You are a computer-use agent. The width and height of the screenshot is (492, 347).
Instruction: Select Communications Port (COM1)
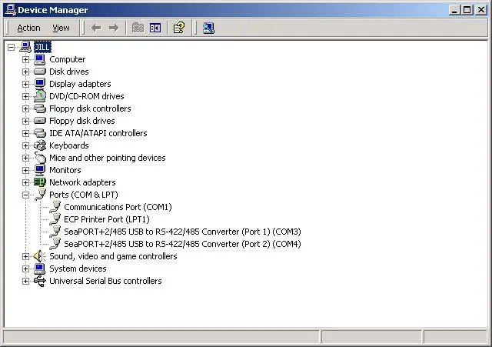pyautogui.click(x=118, y=207)
